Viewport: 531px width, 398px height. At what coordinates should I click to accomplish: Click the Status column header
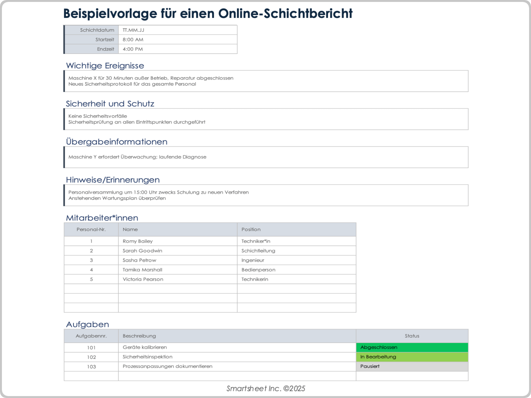point(412,336)
